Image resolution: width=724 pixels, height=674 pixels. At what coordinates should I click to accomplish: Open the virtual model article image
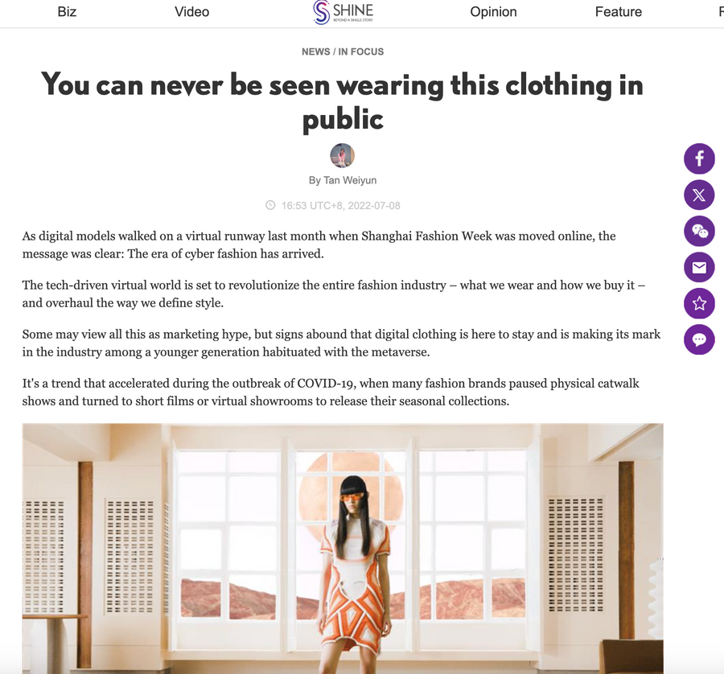[343, 549]
